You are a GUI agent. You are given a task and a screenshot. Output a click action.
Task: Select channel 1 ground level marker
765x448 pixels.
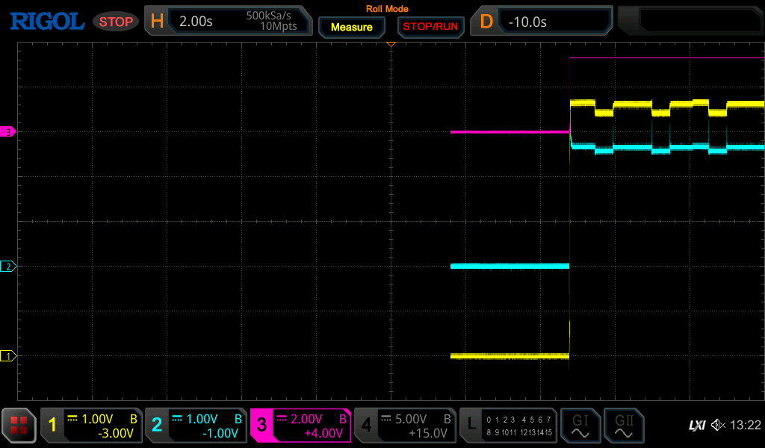coord(7,356)
